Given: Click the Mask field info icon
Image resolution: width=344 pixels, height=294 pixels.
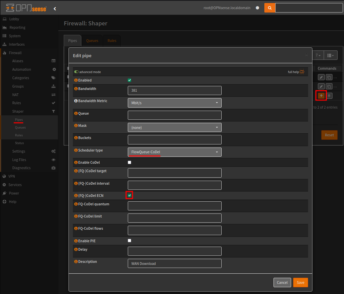Looking at the screenshot, I should pos(76,126).
